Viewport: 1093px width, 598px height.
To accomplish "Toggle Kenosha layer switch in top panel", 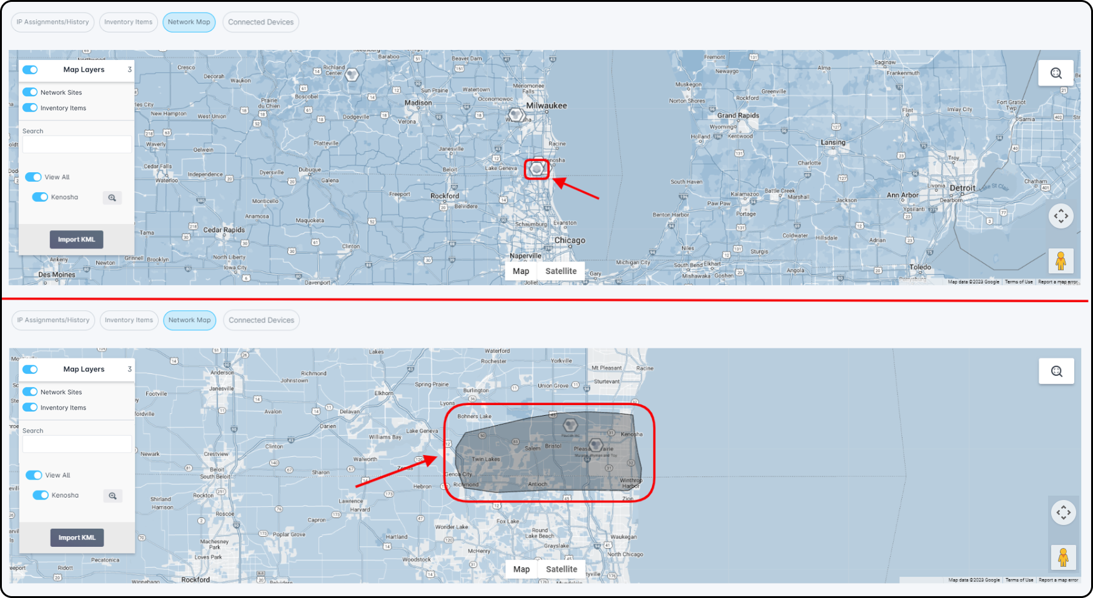I will tap(40, 197).
